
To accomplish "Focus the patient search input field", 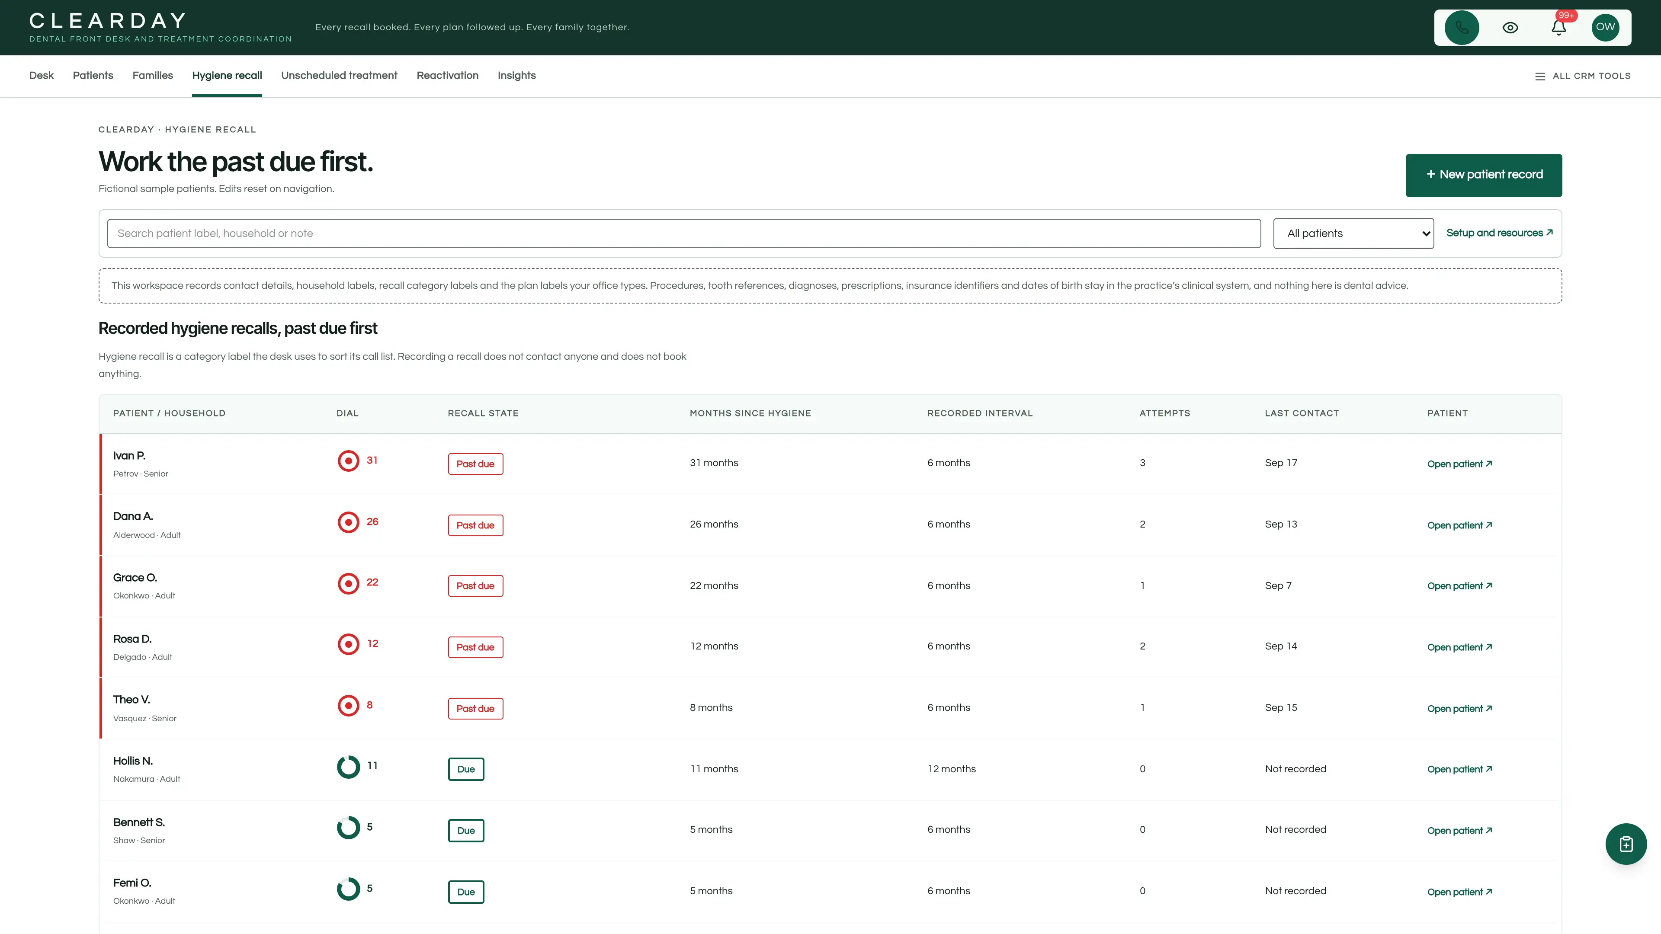I will [684, 233].
